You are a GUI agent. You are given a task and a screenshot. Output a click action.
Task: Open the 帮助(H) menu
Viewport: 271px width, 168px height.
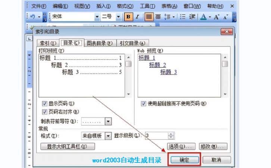click(x=215, y=6)
